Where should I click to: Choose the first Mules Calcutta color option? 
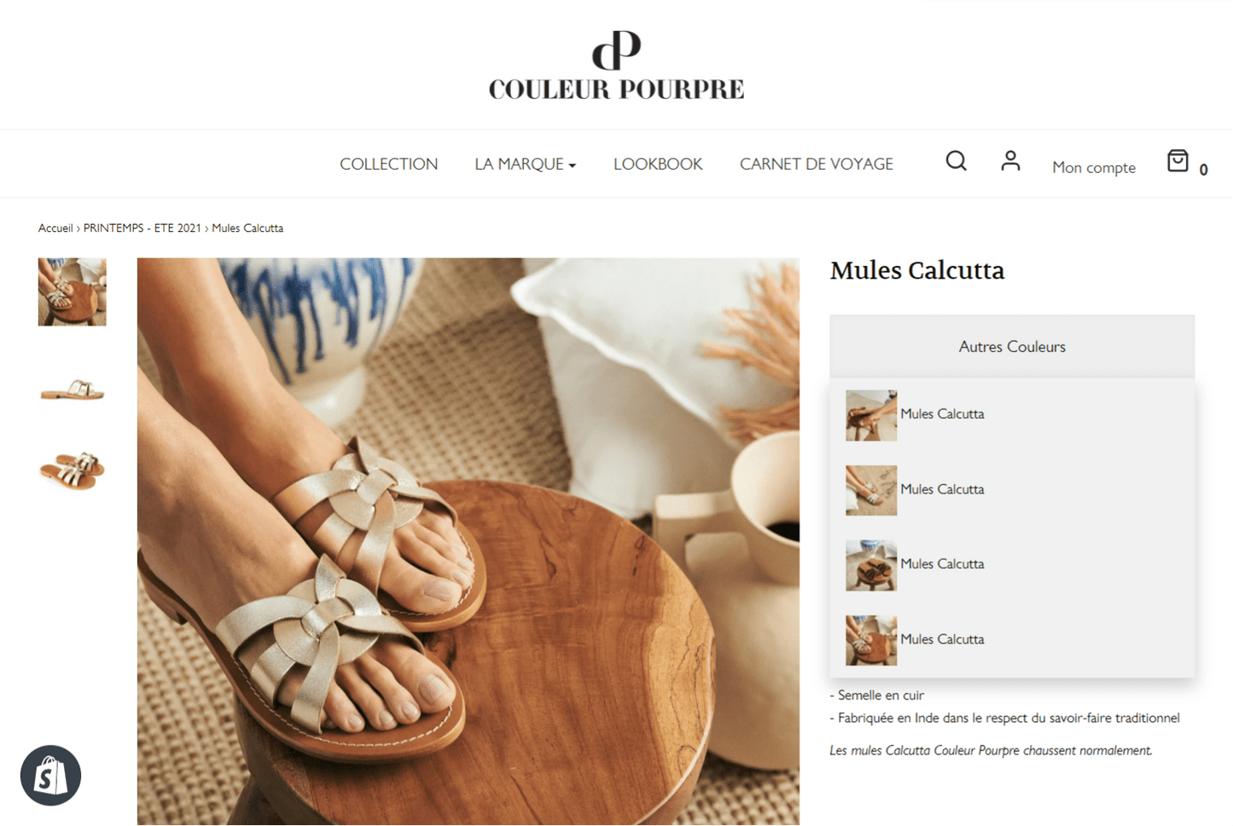915,415
